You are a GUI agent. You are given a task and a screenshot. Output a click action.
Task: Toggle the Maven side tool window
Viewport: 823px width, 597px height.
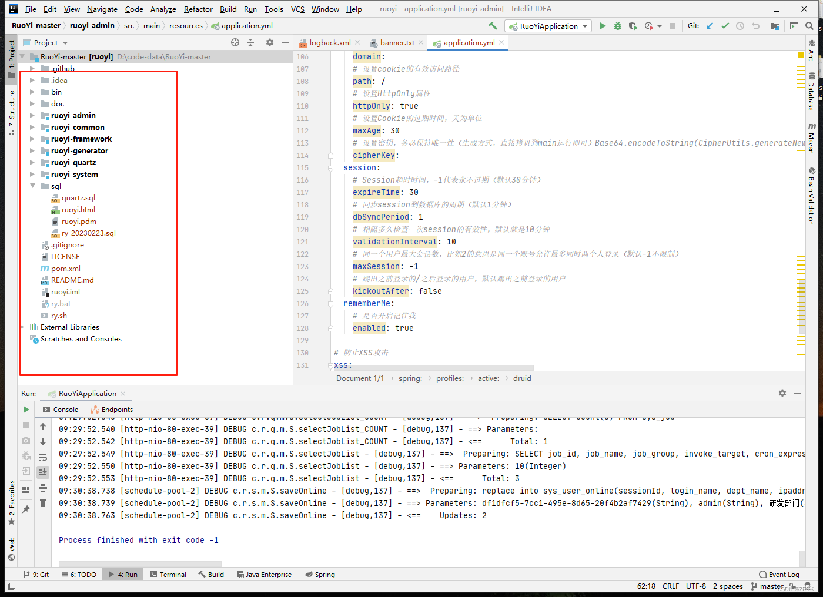tap(812, 138)
